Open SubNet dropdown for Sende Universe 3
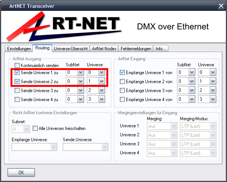 tap(80, 90)
